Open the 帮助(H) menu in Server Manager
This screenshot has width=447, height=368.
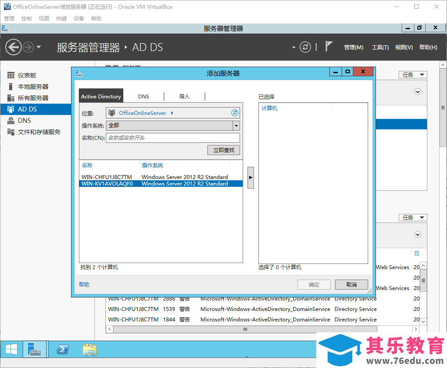pos(428,47)
